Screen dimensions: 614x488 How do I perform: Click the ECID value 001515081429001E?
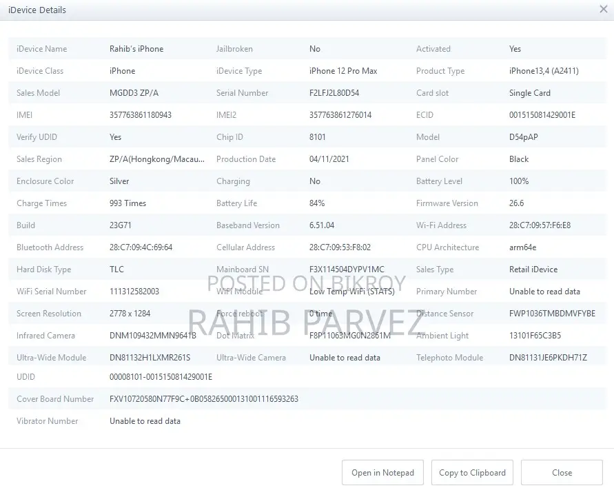(542, 115)
